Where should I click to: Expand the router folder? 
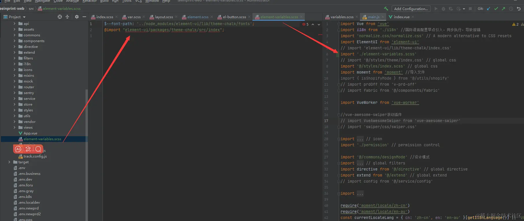coord(14,87)
